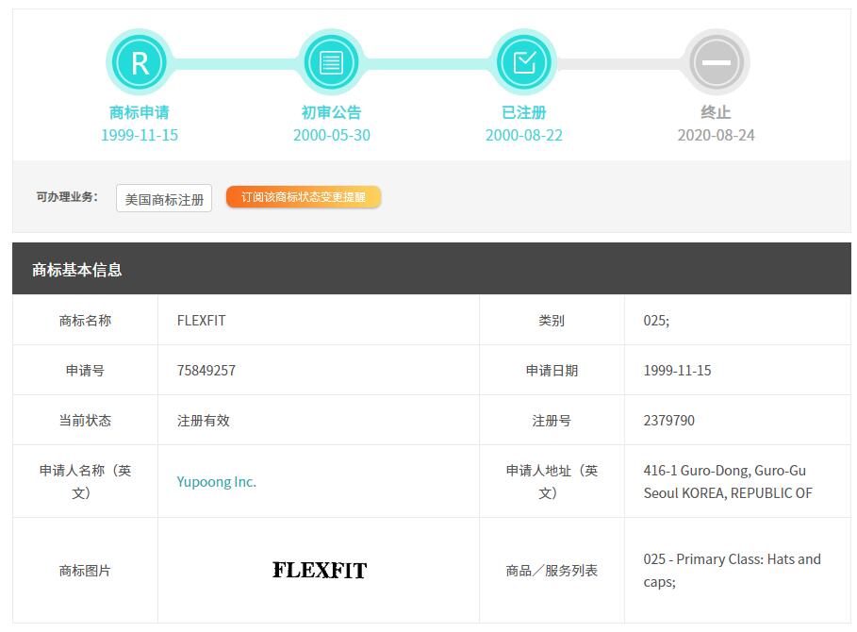Viewport: 857px width, 632px height.
Task: Click the preliminary review document icon
Action: tap(331, 62)
